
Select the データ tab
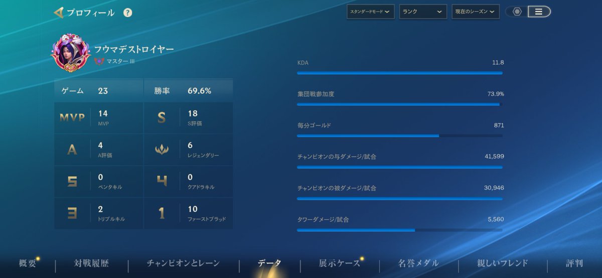(269, 263)
